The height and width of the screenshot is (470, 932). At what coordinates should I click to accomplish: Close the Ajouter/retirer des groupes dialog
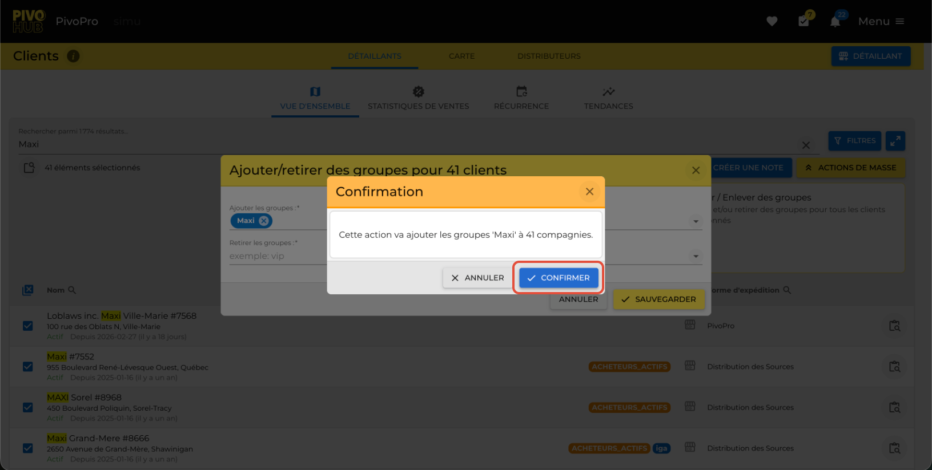pyautogui.click(x=696, y=170)
